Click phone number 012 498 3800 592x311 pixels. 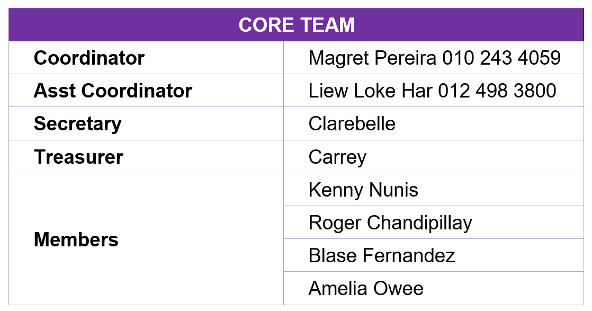pos(497,91)
